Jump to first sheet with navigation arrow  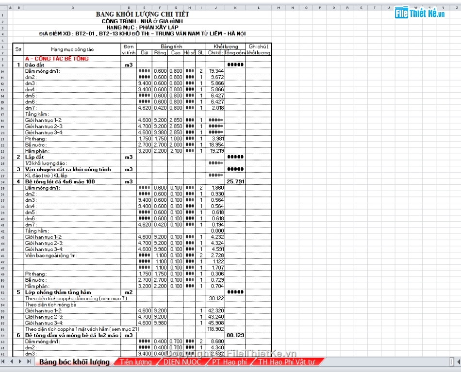[3, 361]
